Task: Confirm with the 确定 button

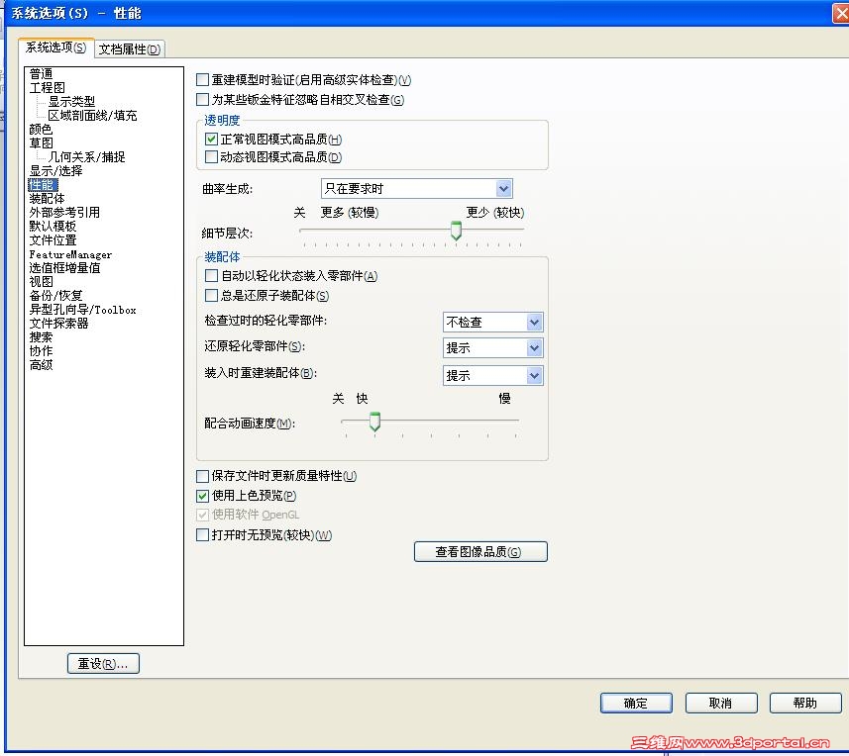Action: click(x=636, y=703)
